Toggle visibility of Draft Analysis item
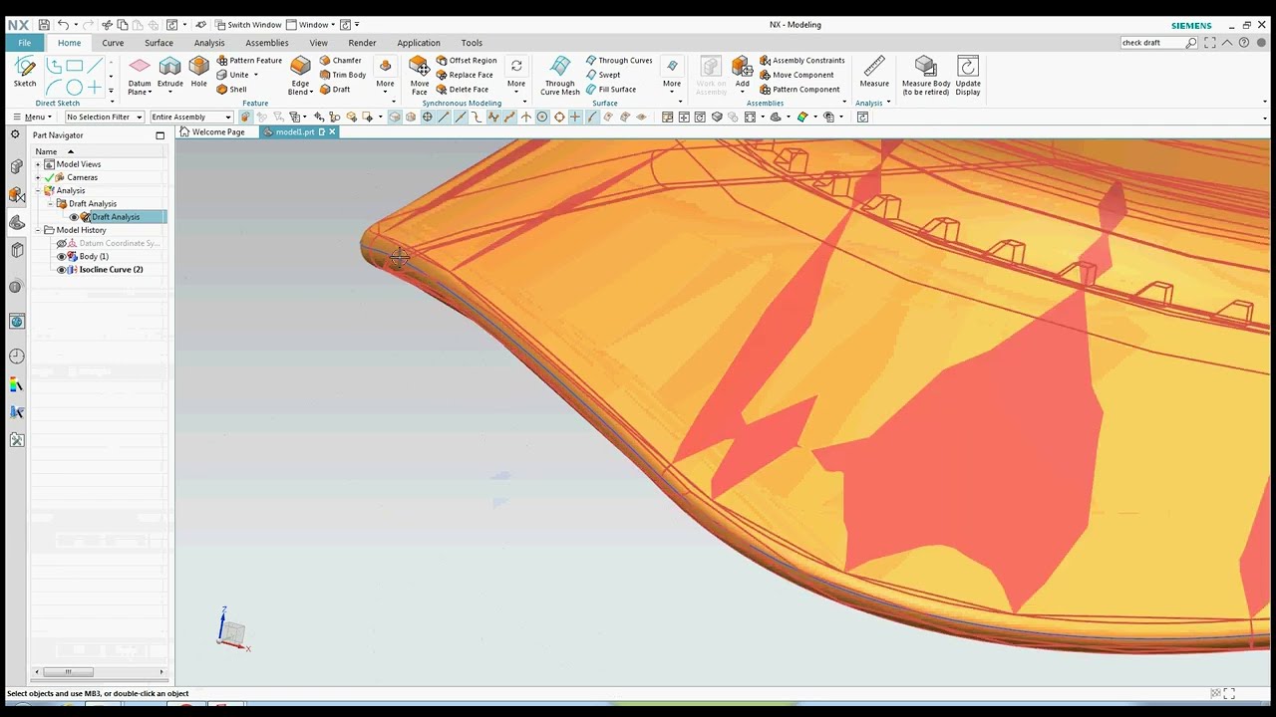This screenshot has width=1276, height=717. click(x=74, y=217)
